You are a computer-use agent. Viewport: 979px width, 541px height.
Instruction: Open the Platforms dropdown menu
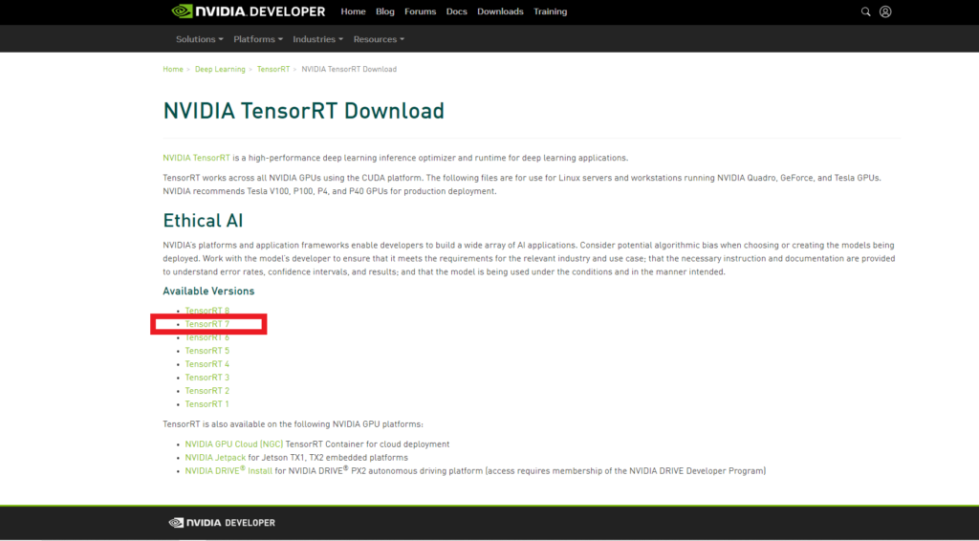(x=258, y=39)
